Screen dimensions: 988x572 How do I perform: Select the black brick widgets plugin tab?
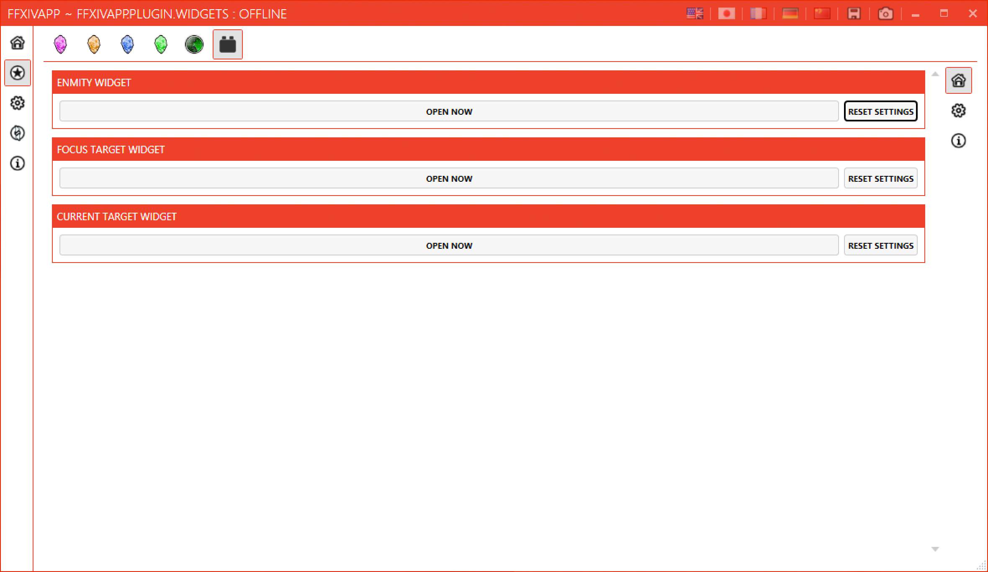(228, 44)
